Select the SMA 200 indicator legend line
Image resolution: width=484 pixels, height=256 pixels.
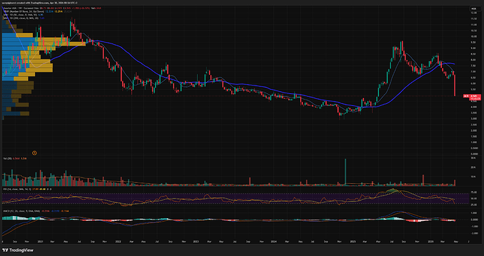[23, 18]
